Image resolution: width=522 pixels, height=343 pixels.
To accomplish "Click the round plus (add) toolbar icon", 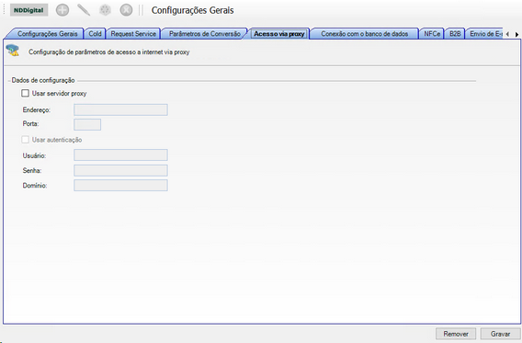I will click(62, 10).
